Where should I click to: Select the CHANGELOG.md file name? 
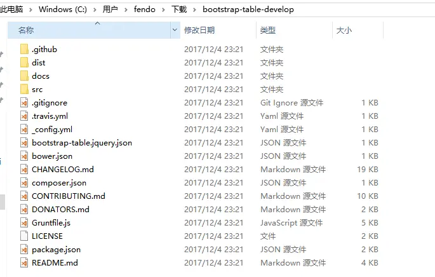click(x=63, y=169)
